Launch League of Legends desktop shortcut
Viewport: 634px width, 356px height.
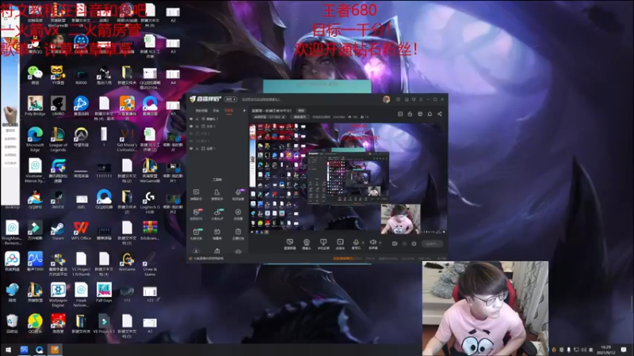click(x=58, y=140)
